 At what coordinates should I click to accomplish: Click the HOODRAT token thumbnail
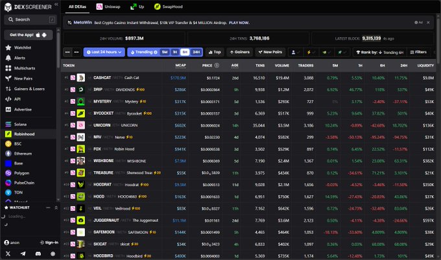click(80, 185)
